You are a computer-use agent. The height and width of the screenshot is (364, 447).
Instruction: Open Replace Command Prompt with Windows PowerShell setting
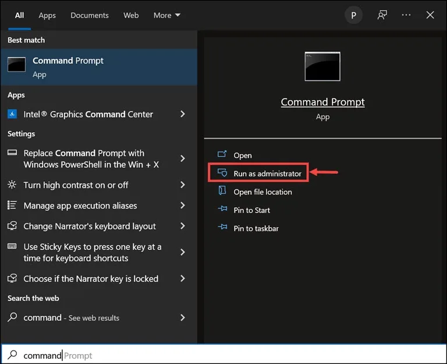pyautogui.click(x=99, y=158)
